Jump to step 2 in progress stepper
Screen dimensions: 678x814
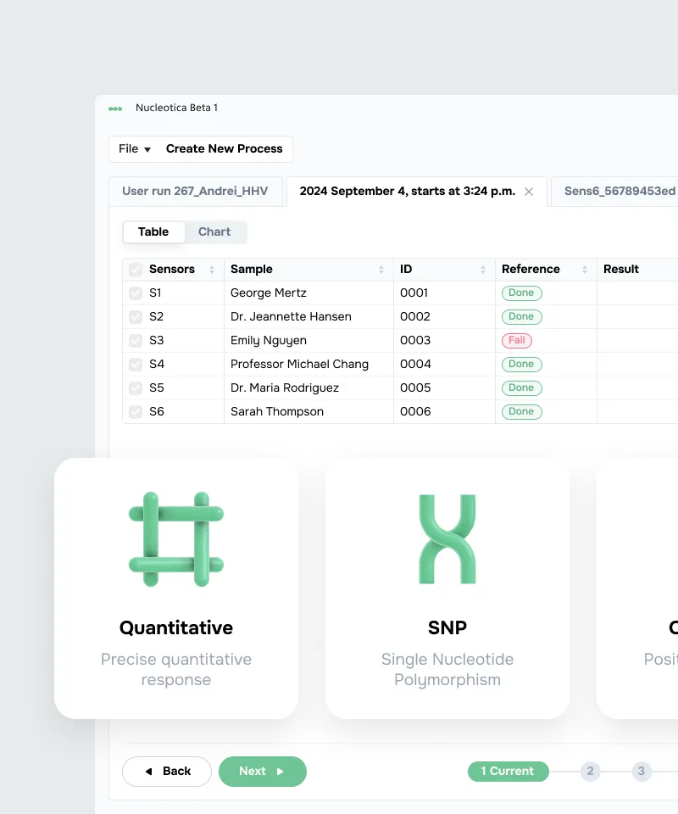pos(591,772)
